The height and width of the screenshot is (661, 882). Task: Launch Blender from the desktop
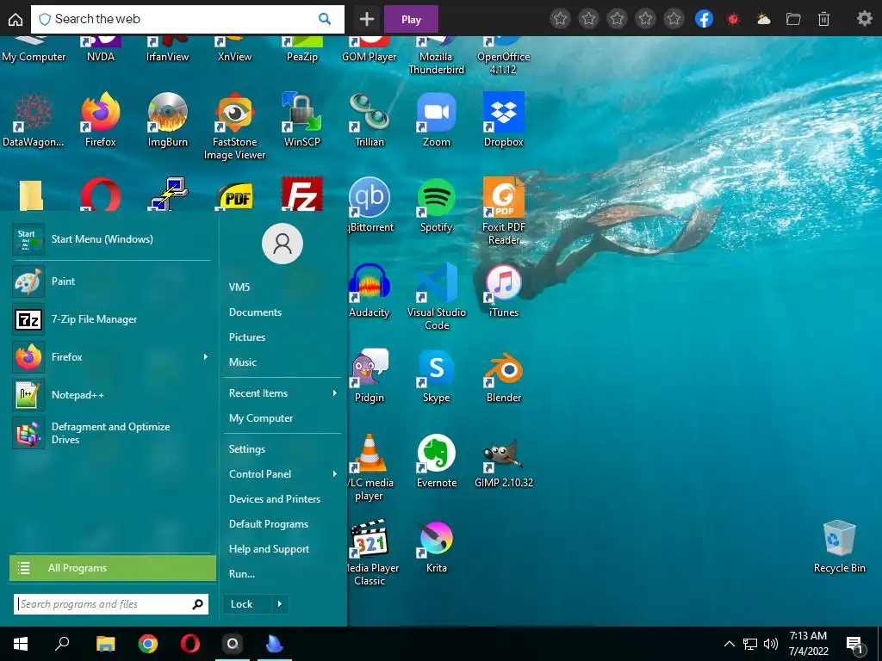click(503, 375)
